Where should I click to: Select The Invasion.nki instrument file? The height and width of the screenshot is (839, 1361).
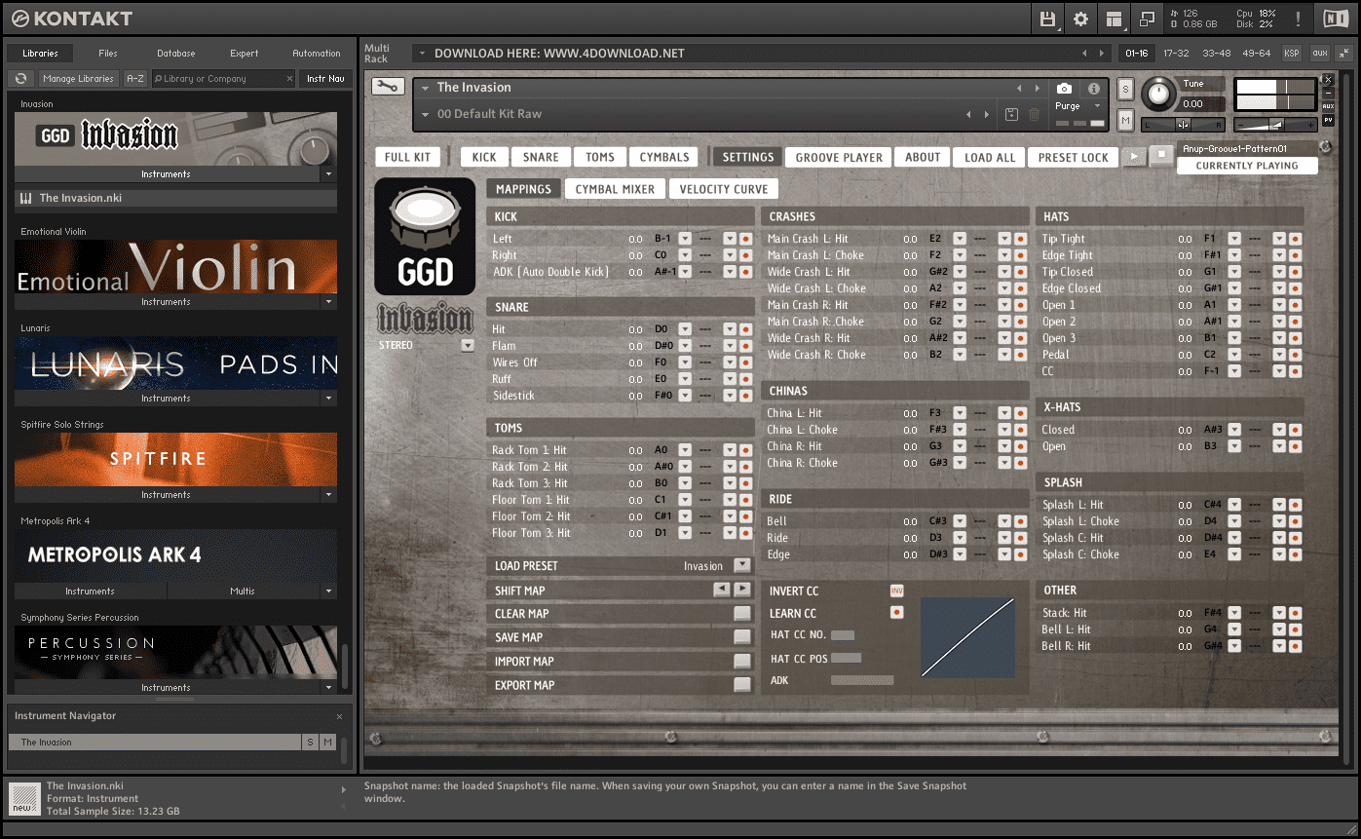coord(175,198)
